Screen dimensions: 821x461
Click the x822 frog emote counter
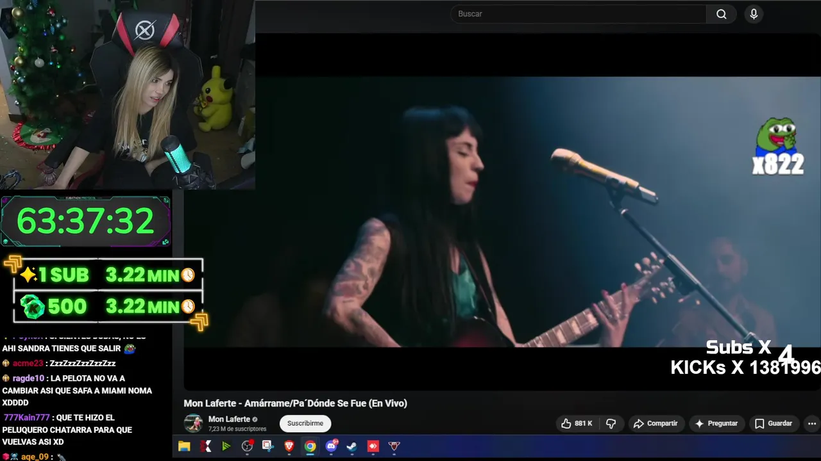[778, 147]
